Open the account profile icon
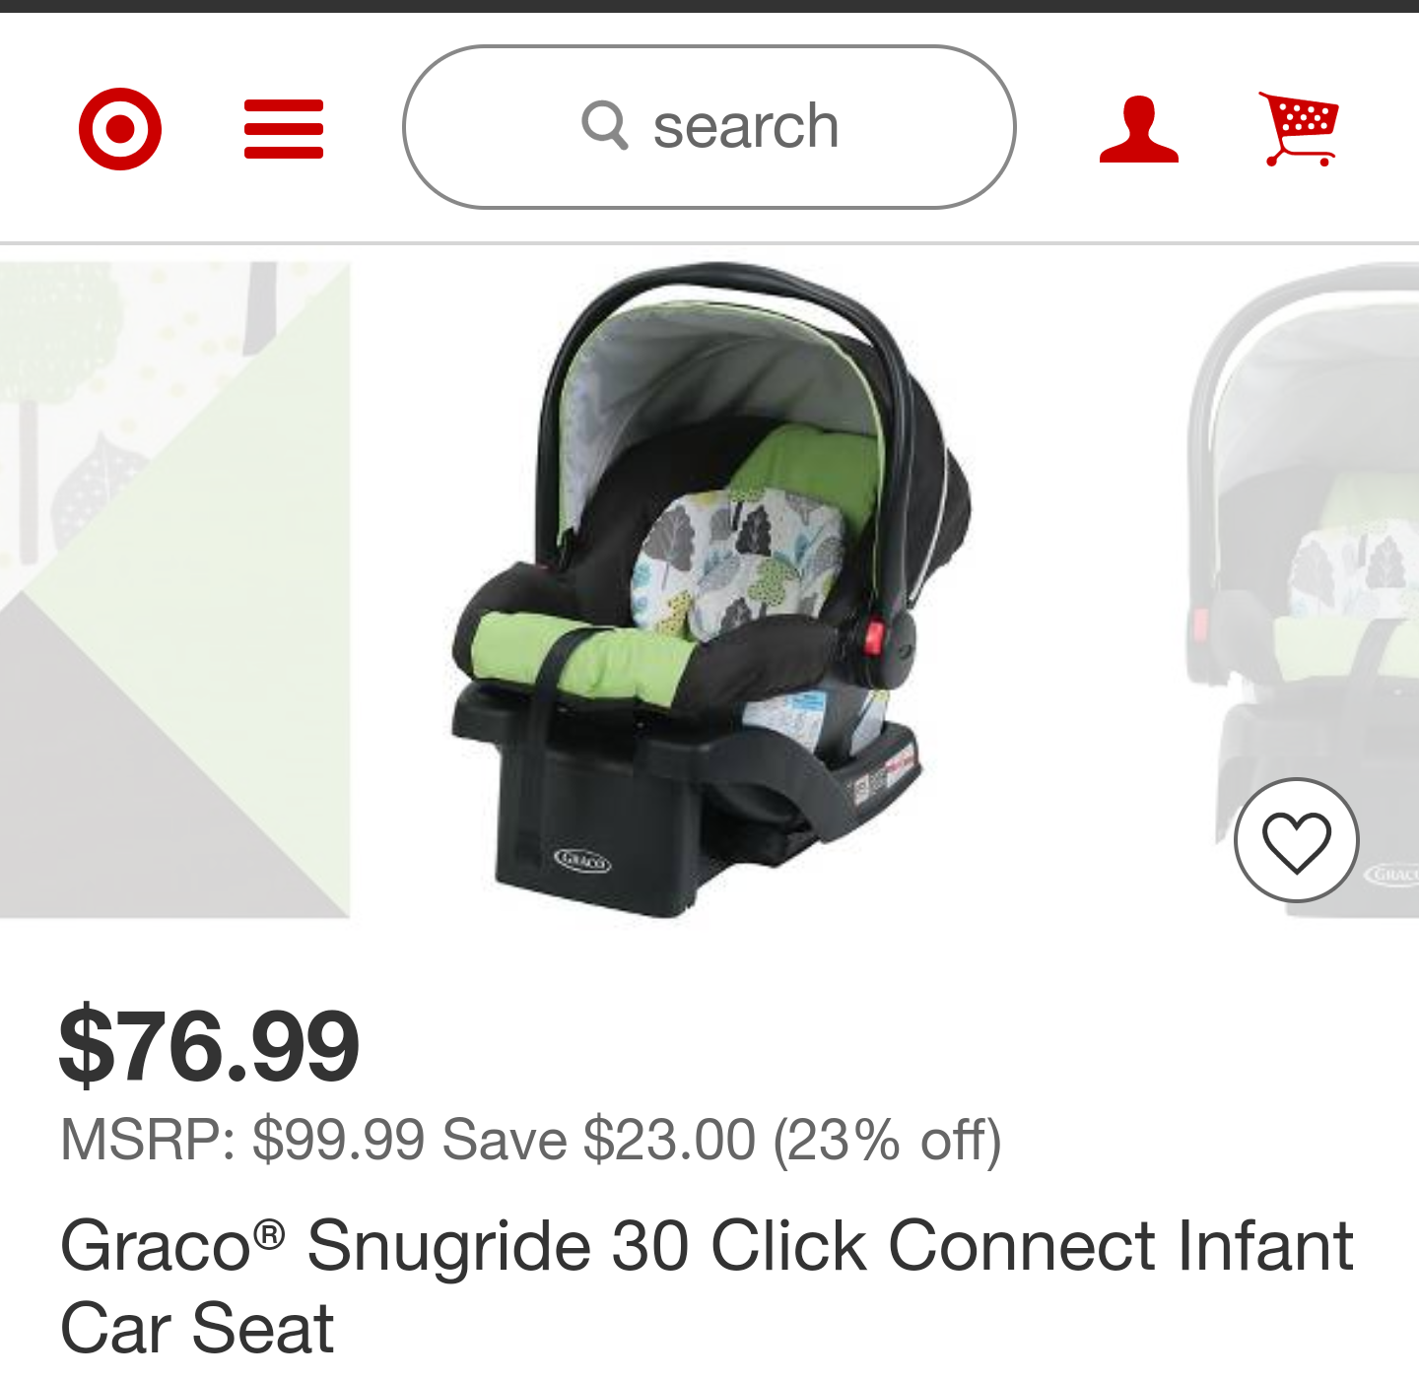The image size is (1419, 1379). point(1139,129)
